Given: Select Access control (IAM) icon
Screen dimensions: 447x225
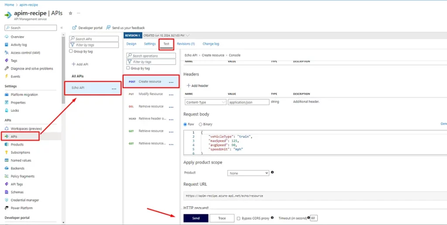Looking at the screenshot, I should click(7, 53).
